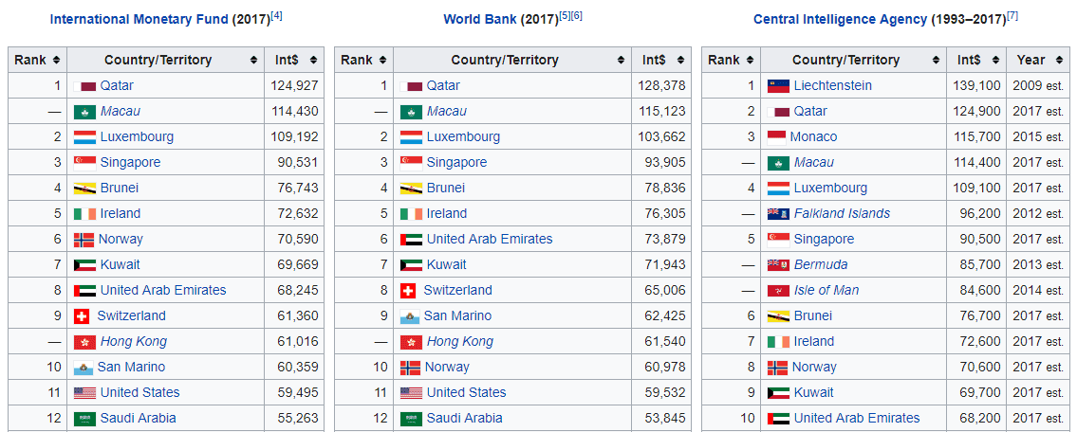Open United States link in World Bank table
Screen dimensions: 1077x432
point(466,393)
